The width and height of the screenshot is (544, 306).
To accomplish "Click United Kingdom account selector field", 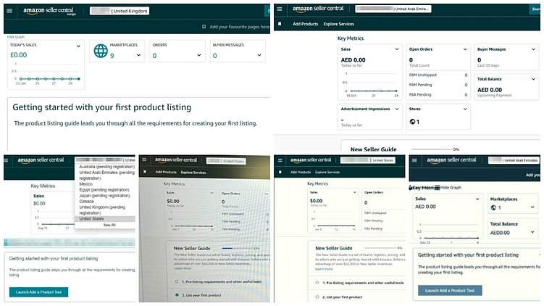I will click(120, 11).
